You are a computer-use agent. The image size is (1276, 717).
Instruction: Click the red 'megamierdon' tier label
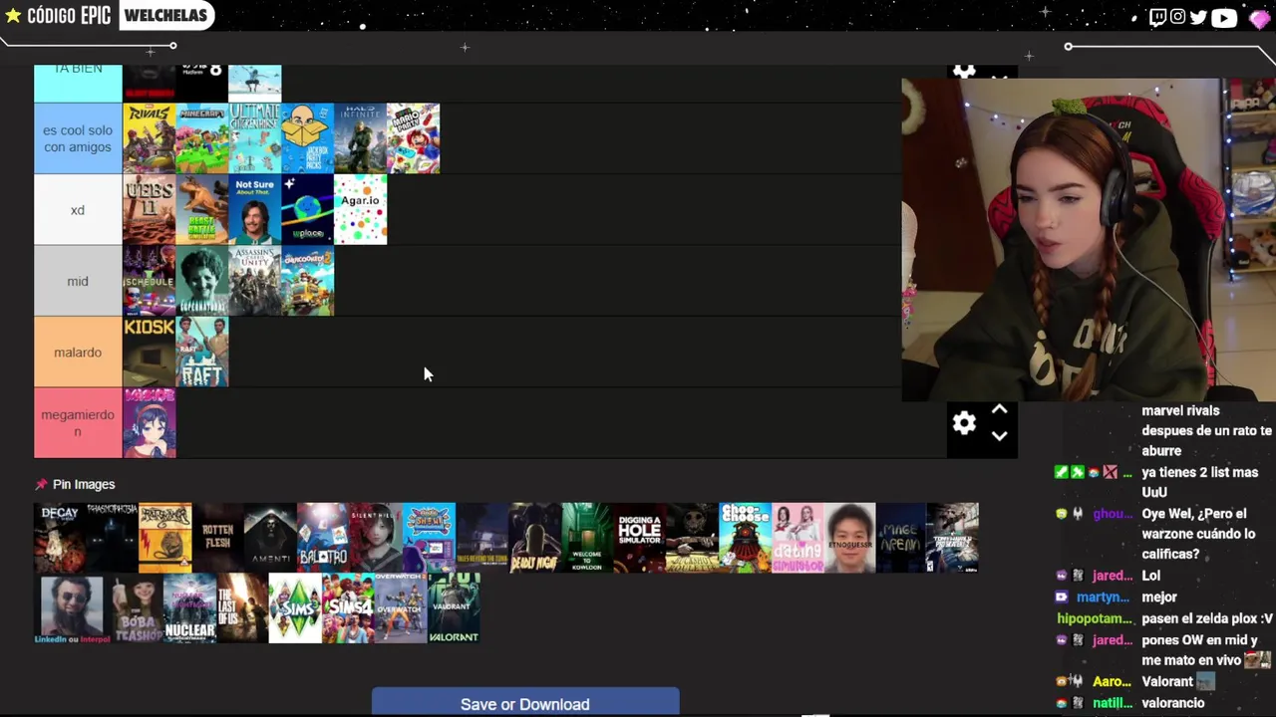78,423
